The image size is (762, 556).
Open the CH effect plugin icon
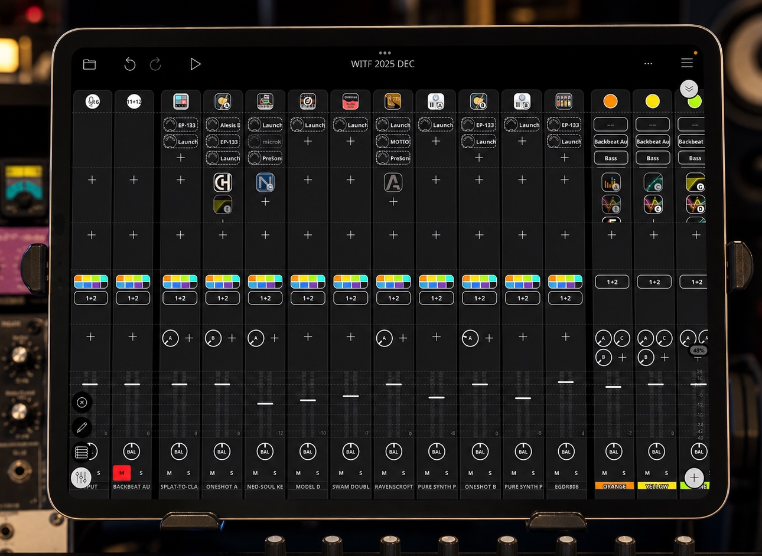(223, 182)
